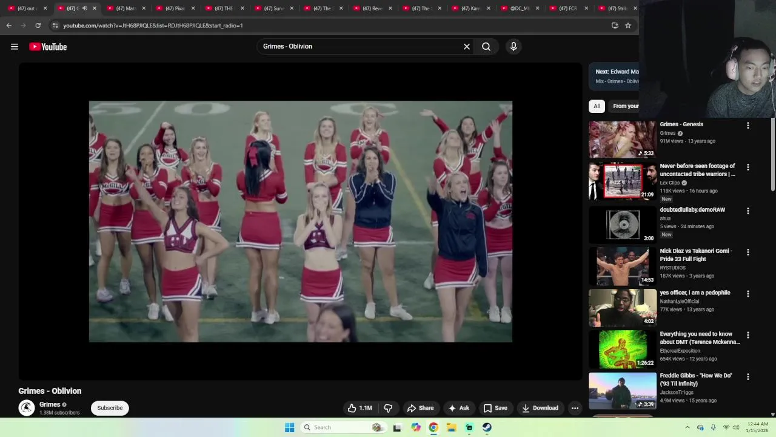Open the Terence McKenna DMT video thumbnail
This screenshot has height=437, width=776.
[x=623, y=349]
